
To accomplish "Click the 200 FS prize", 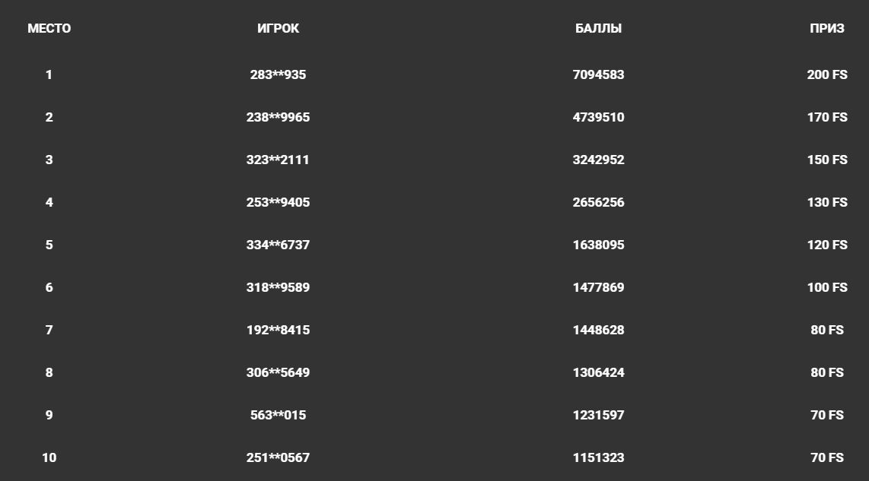I will pyautogui.click(x=827, y=75).
